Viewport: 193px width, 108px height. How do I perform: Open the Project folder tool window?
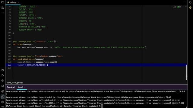[3, 2]
